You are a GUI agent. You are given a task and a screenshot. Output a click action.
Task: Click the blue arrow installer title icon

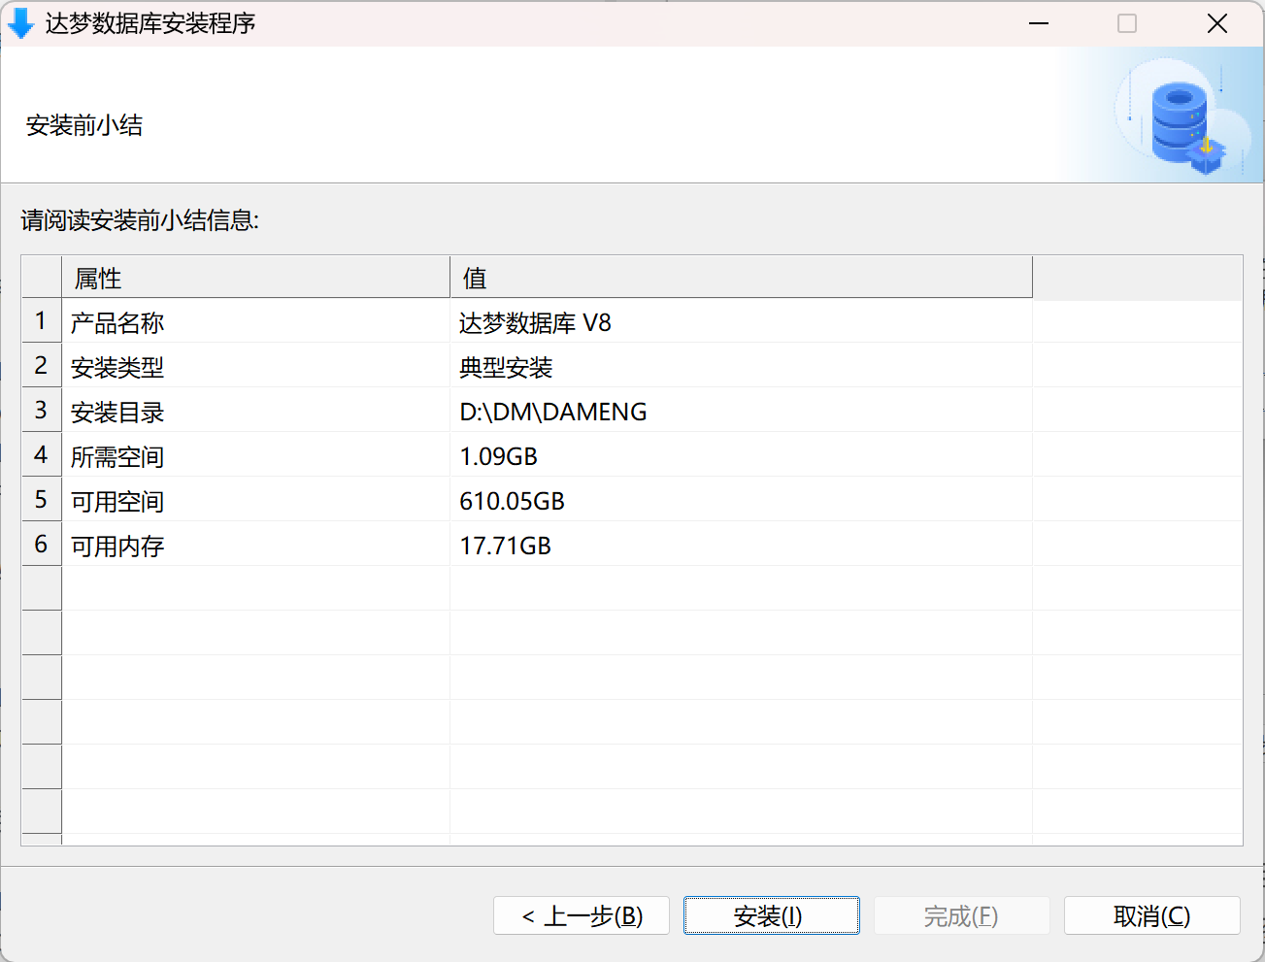(x=20, y=23)
